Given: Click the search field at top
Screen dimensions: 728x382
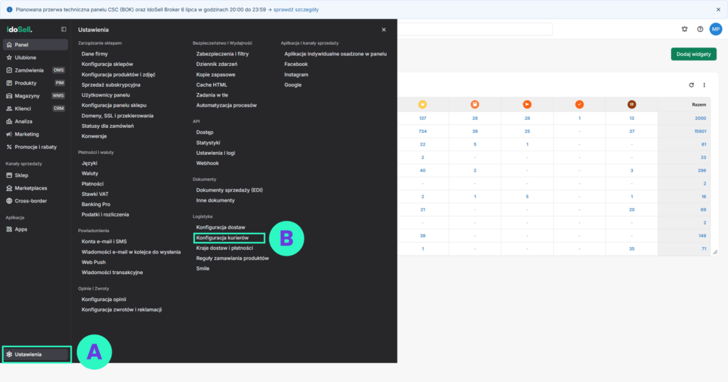Looking at the screenshot, I should click(475, 29).
